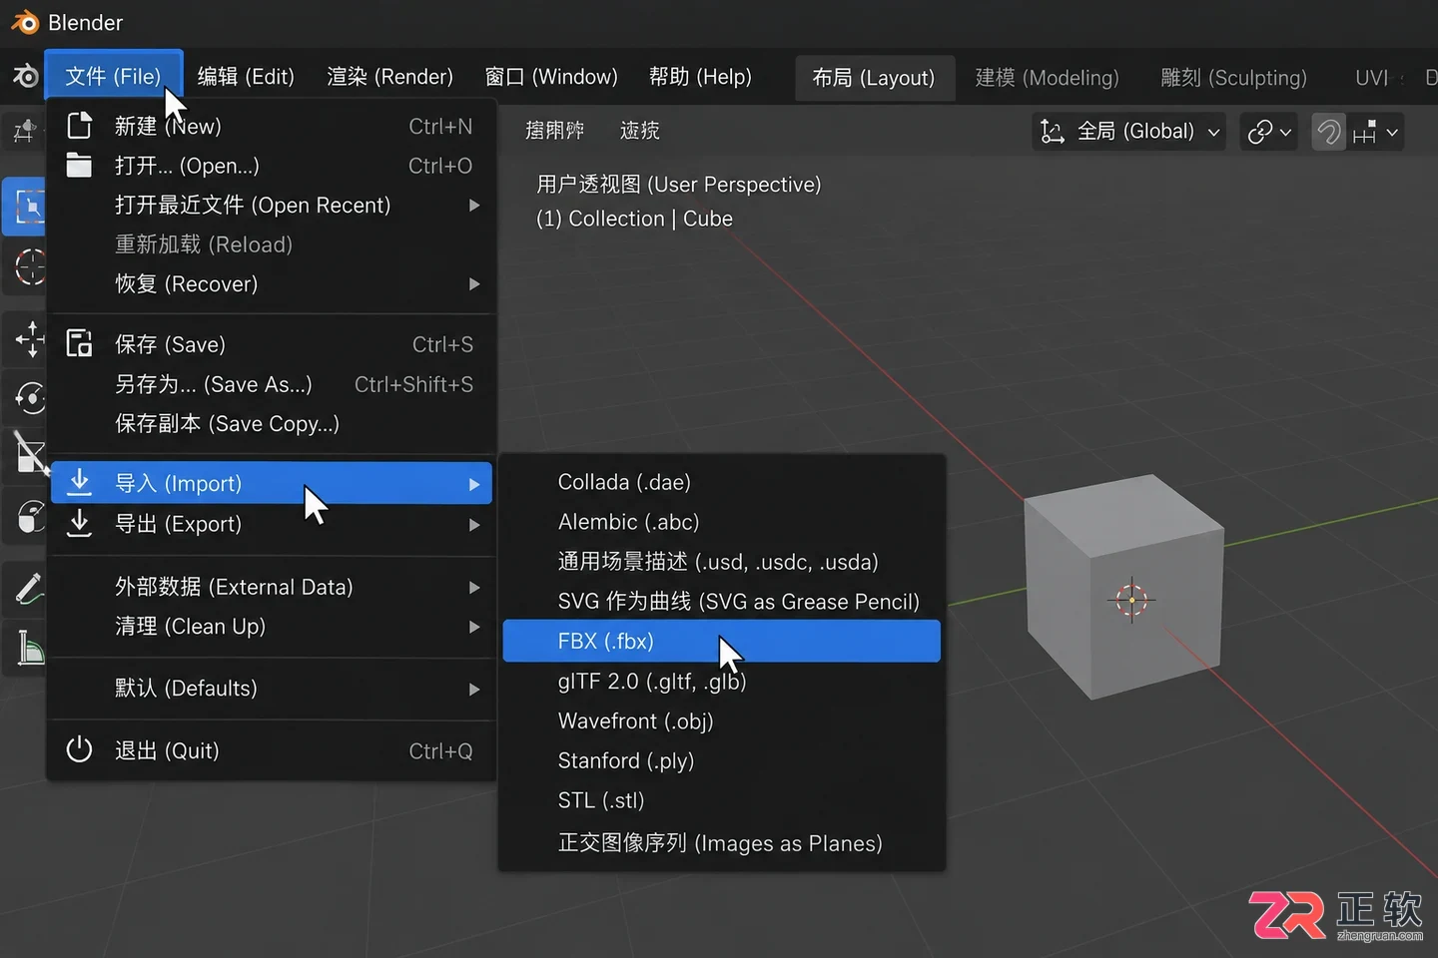This screenshot has width=1438, height=958.
Task: Switch to the Layout workspace tab
Action: point(874,78)
